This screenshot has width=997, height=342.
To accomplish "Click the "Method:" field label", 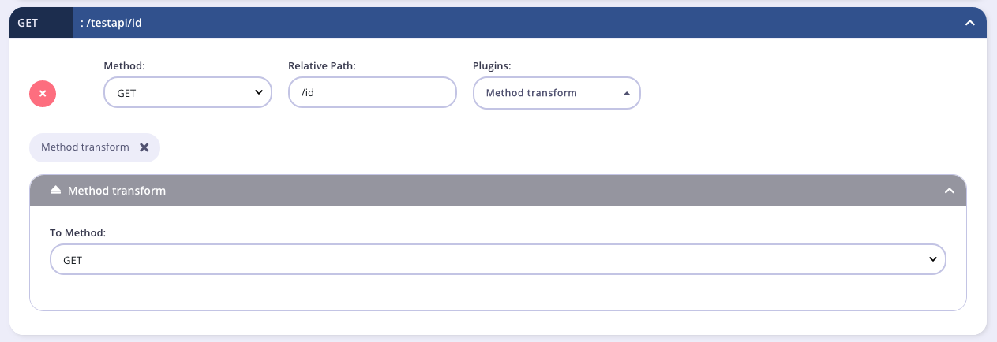I will tap(124, 66).
